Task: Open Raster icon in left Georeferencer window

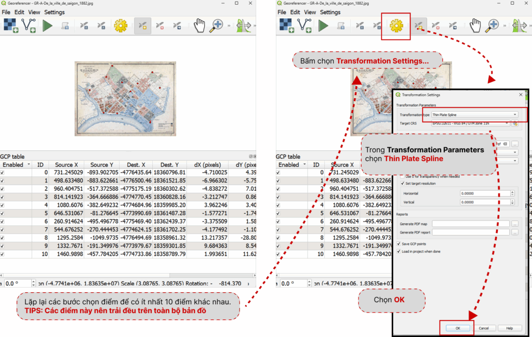Action: 11,25
